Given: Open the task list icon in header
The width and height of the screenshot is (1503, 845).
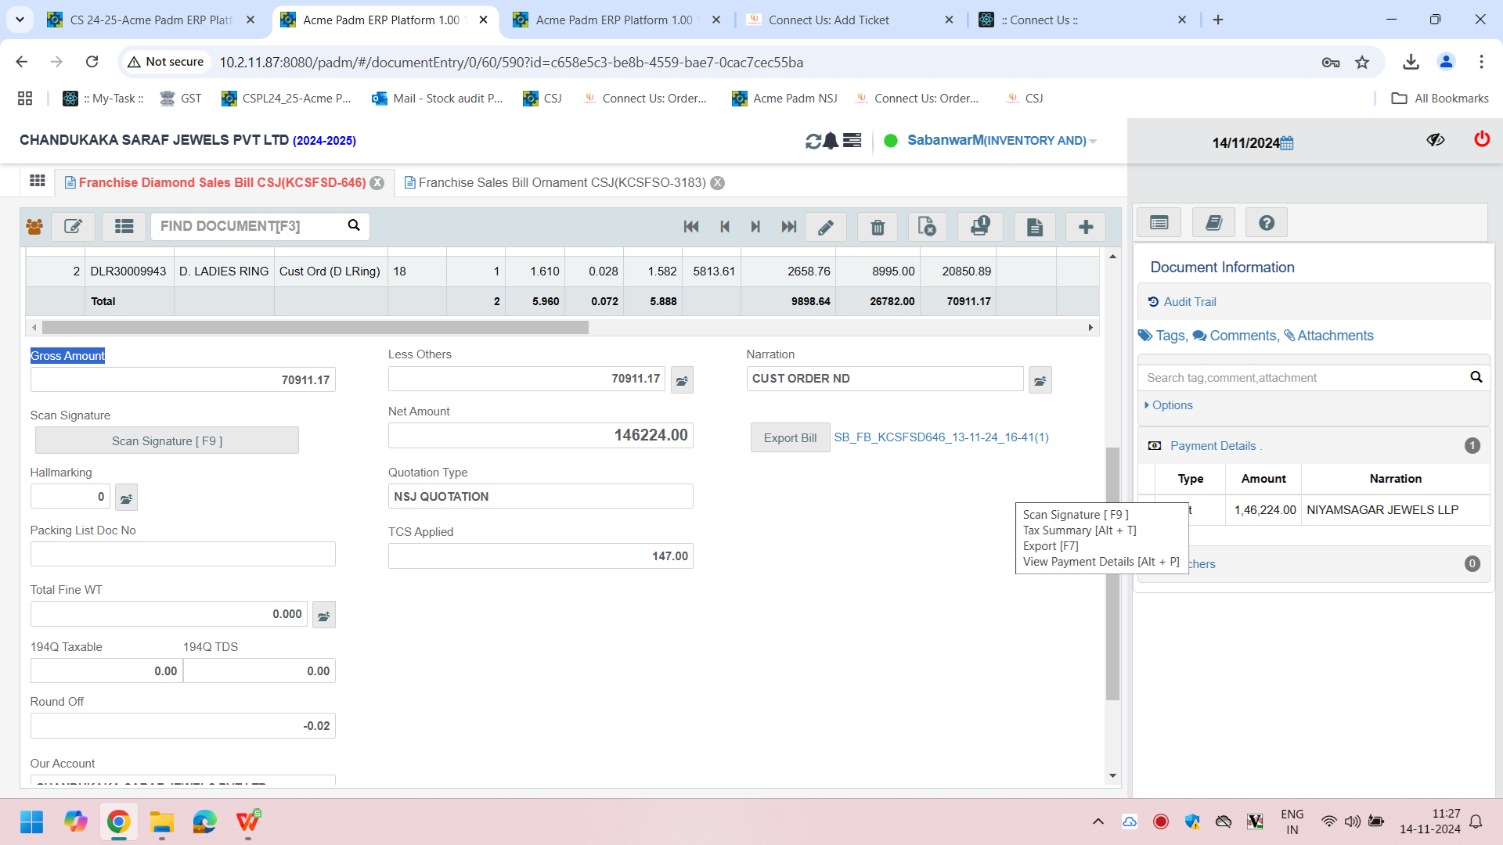Looking at the screenshot, I should 852,141.
